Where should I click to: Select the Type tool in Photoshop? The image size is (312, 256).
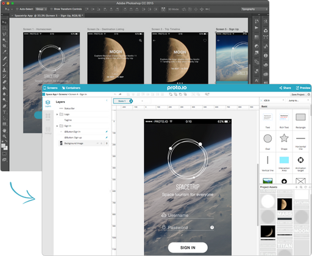4,112
